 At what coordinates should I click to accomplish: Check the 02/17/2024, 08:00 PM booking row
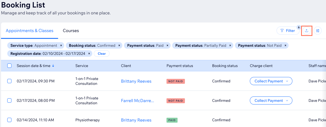point(9,100)
